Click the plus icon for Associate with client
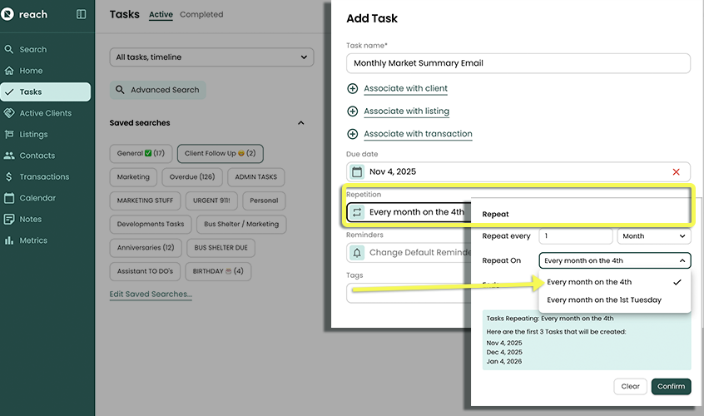This screenshot has width=704, height=416. point(352,89)
